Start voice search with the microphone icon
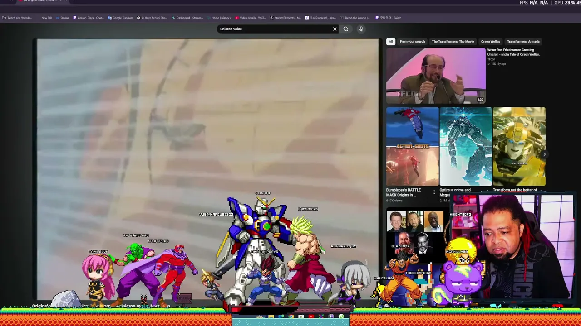 coord(361,29)
